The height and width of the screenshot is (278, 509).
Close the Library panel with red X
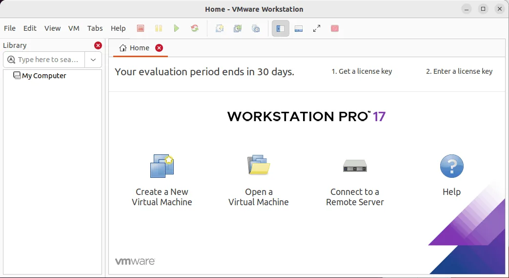pos(98,45)
